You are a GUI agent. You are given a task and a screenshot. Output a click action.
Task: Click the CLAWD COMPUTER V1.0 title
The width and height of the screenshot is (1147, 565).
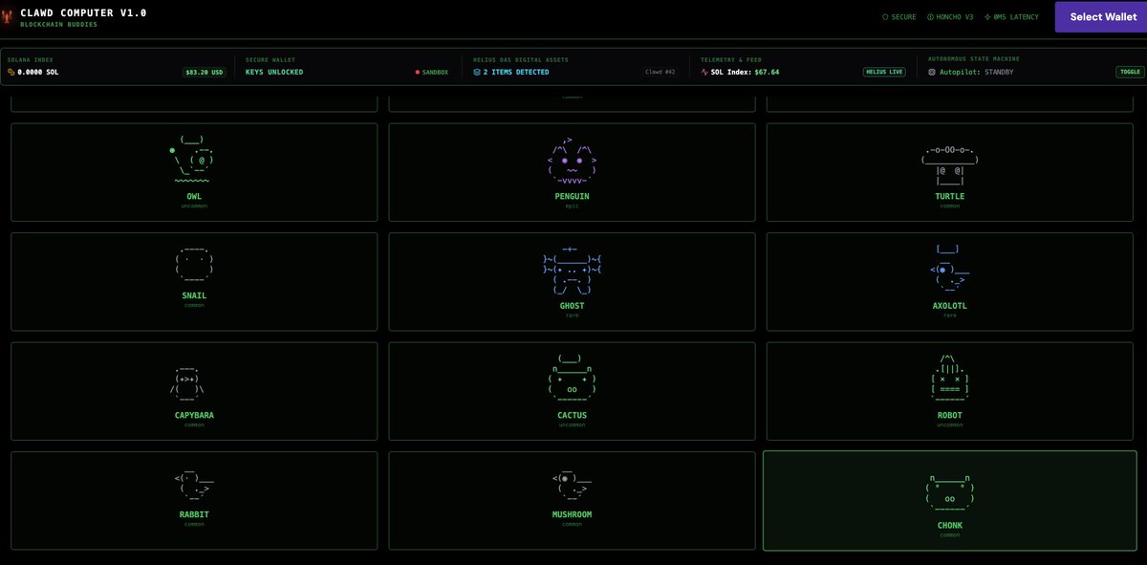[84, 13]
